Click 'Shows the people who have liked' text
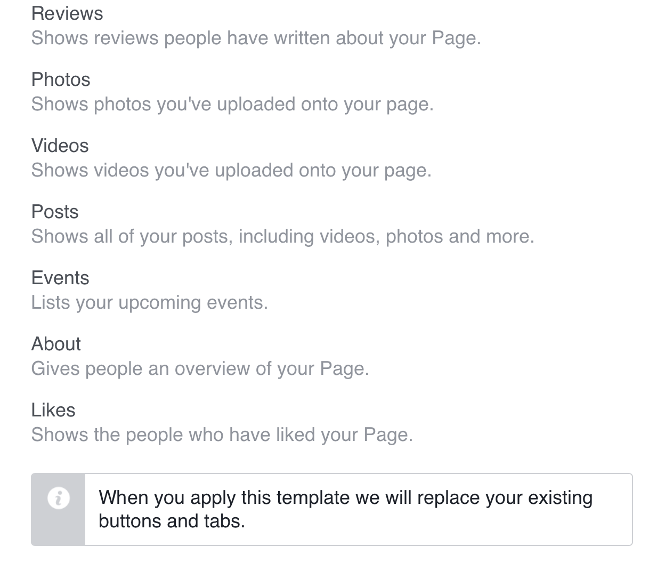 [222, 435]
